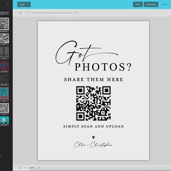This screenshot has width=171, height=171.
Task: Select the SHARE THEM HERE text
Action: (x=94, y=80)
